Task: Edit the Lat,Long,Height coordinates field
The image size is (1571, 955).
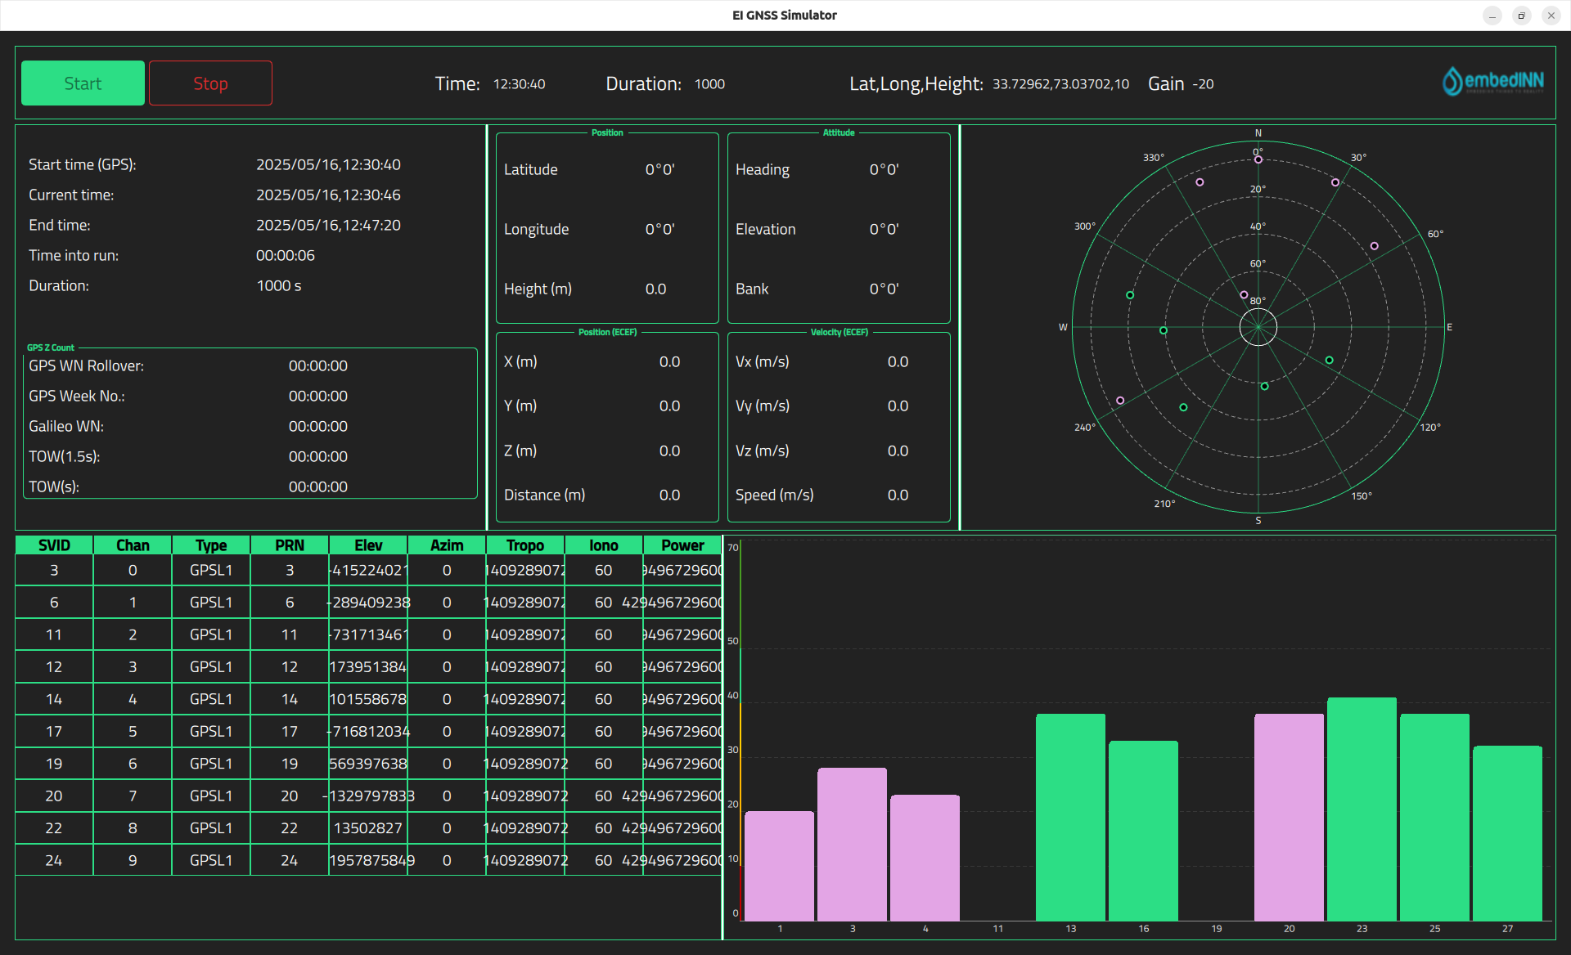Action: [x=1060, y=83]
